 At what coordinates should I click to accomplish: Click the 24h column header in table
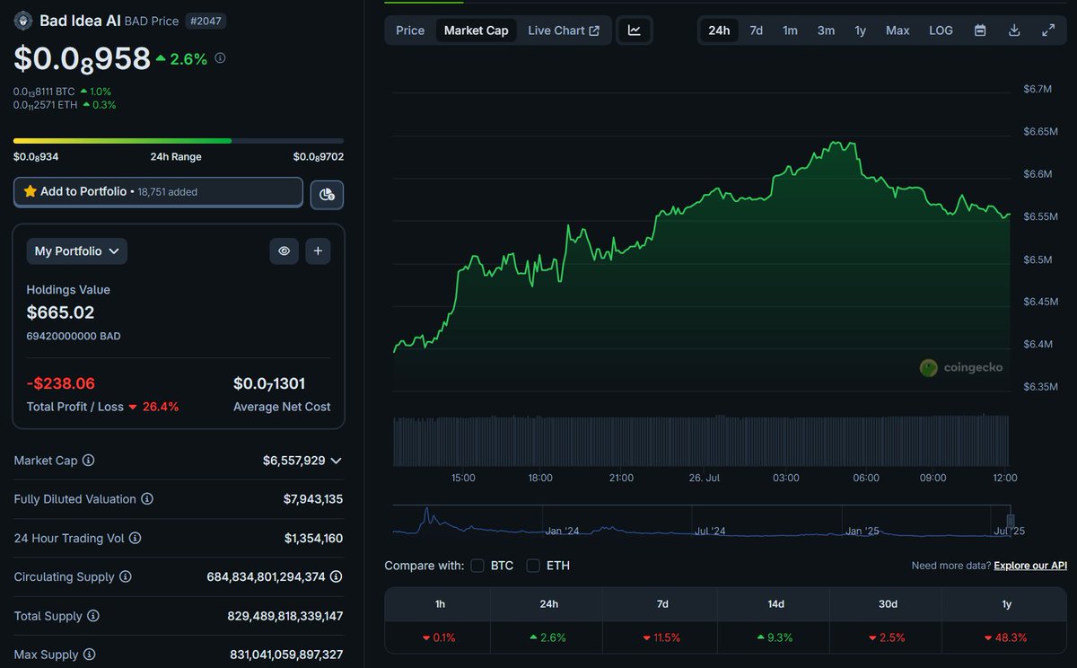549,604
